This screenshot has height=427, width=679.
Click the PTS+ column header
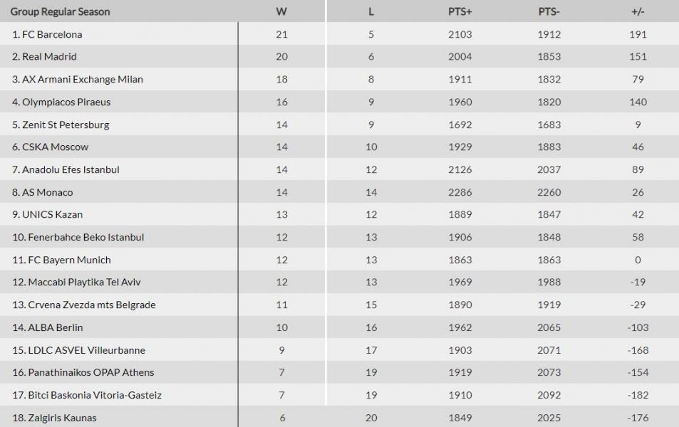(460, 11)
